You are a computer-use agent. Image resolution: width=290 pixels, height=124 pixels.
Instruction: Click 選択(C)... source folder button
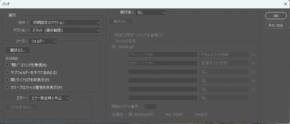point(18,50)
